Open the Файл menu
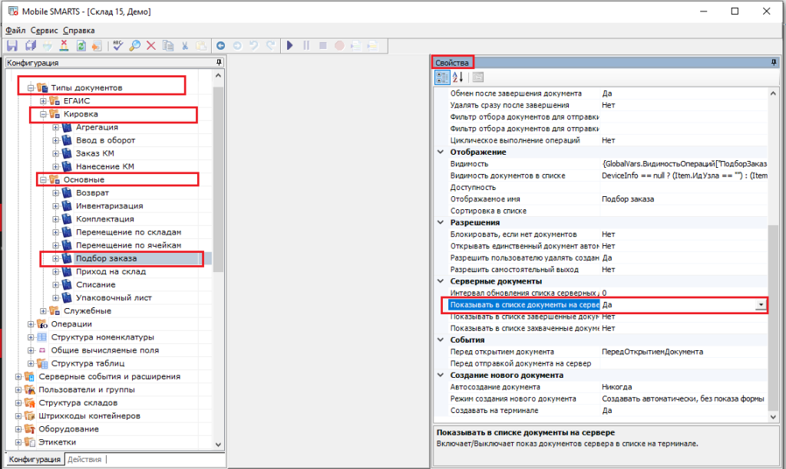The image size is (786, 469). pyautogui.click(x=15, y=31)
